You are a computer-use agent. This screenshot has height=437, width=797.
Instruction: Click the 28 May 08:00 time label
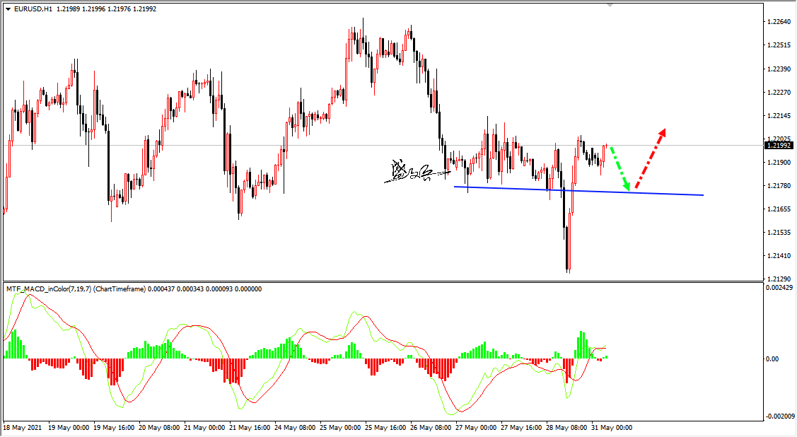pyautogui.click(x=566, y=428)
